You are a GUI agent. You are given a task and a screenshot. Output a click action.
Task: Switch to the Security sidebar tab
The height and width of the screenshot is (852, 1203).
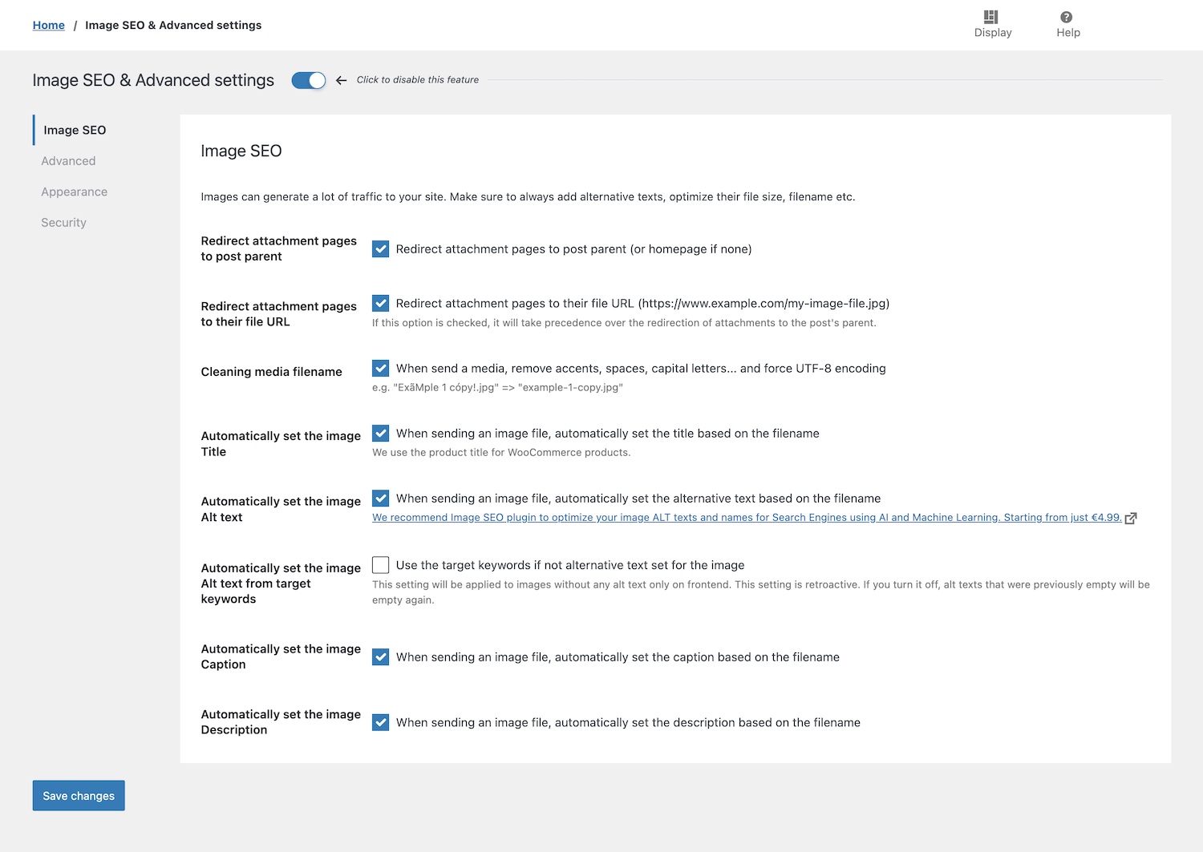[63, 223]
